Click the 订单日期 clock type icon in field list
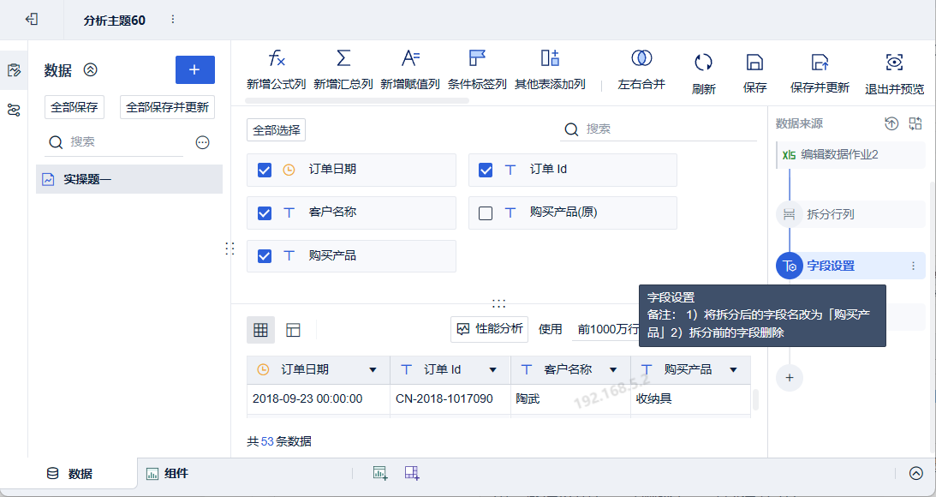 pos(289,171)
